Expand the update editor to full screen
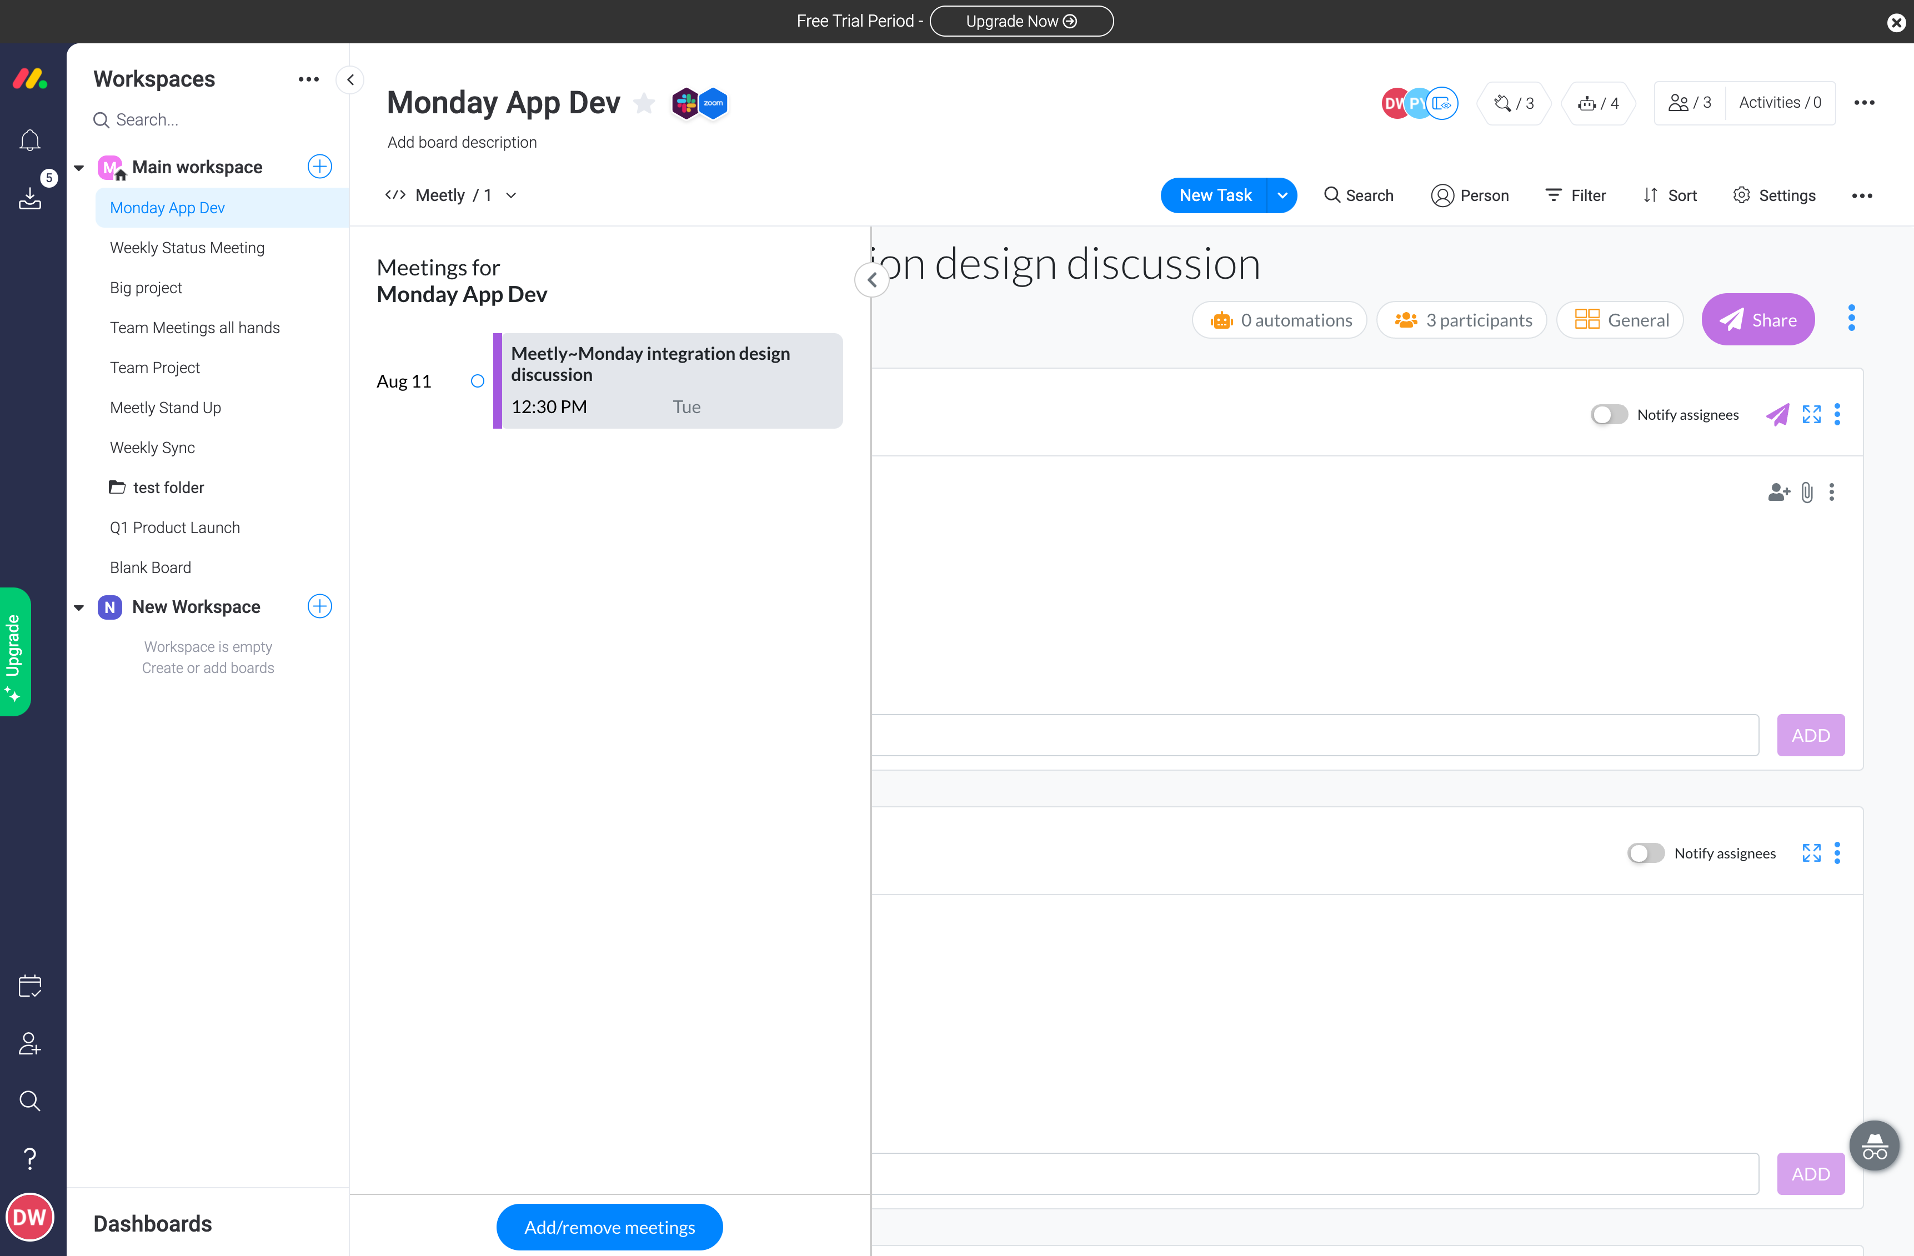The width and height of the screenshot is (1914, 1256). coord(1811,414)
